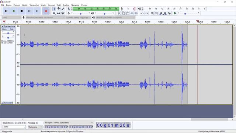Open the Efekt menu

[x=59, y=5]
